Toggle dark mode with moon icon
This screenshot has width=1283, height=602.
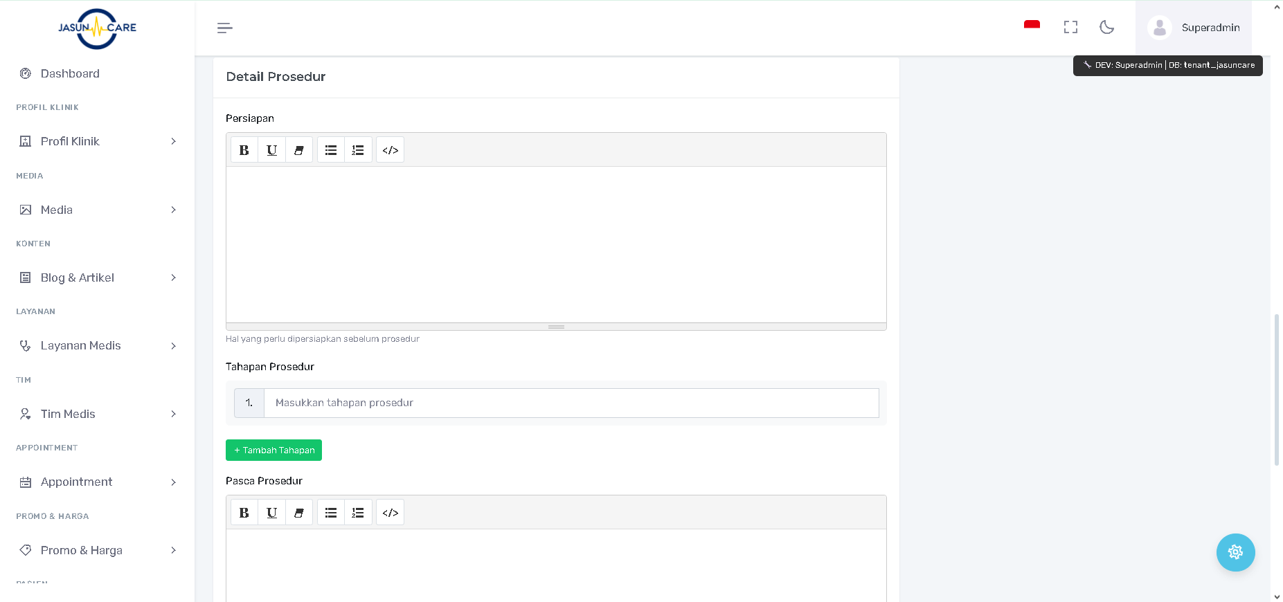pos(1106,28)
